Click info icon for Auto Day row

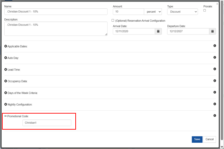click(215, 57)
